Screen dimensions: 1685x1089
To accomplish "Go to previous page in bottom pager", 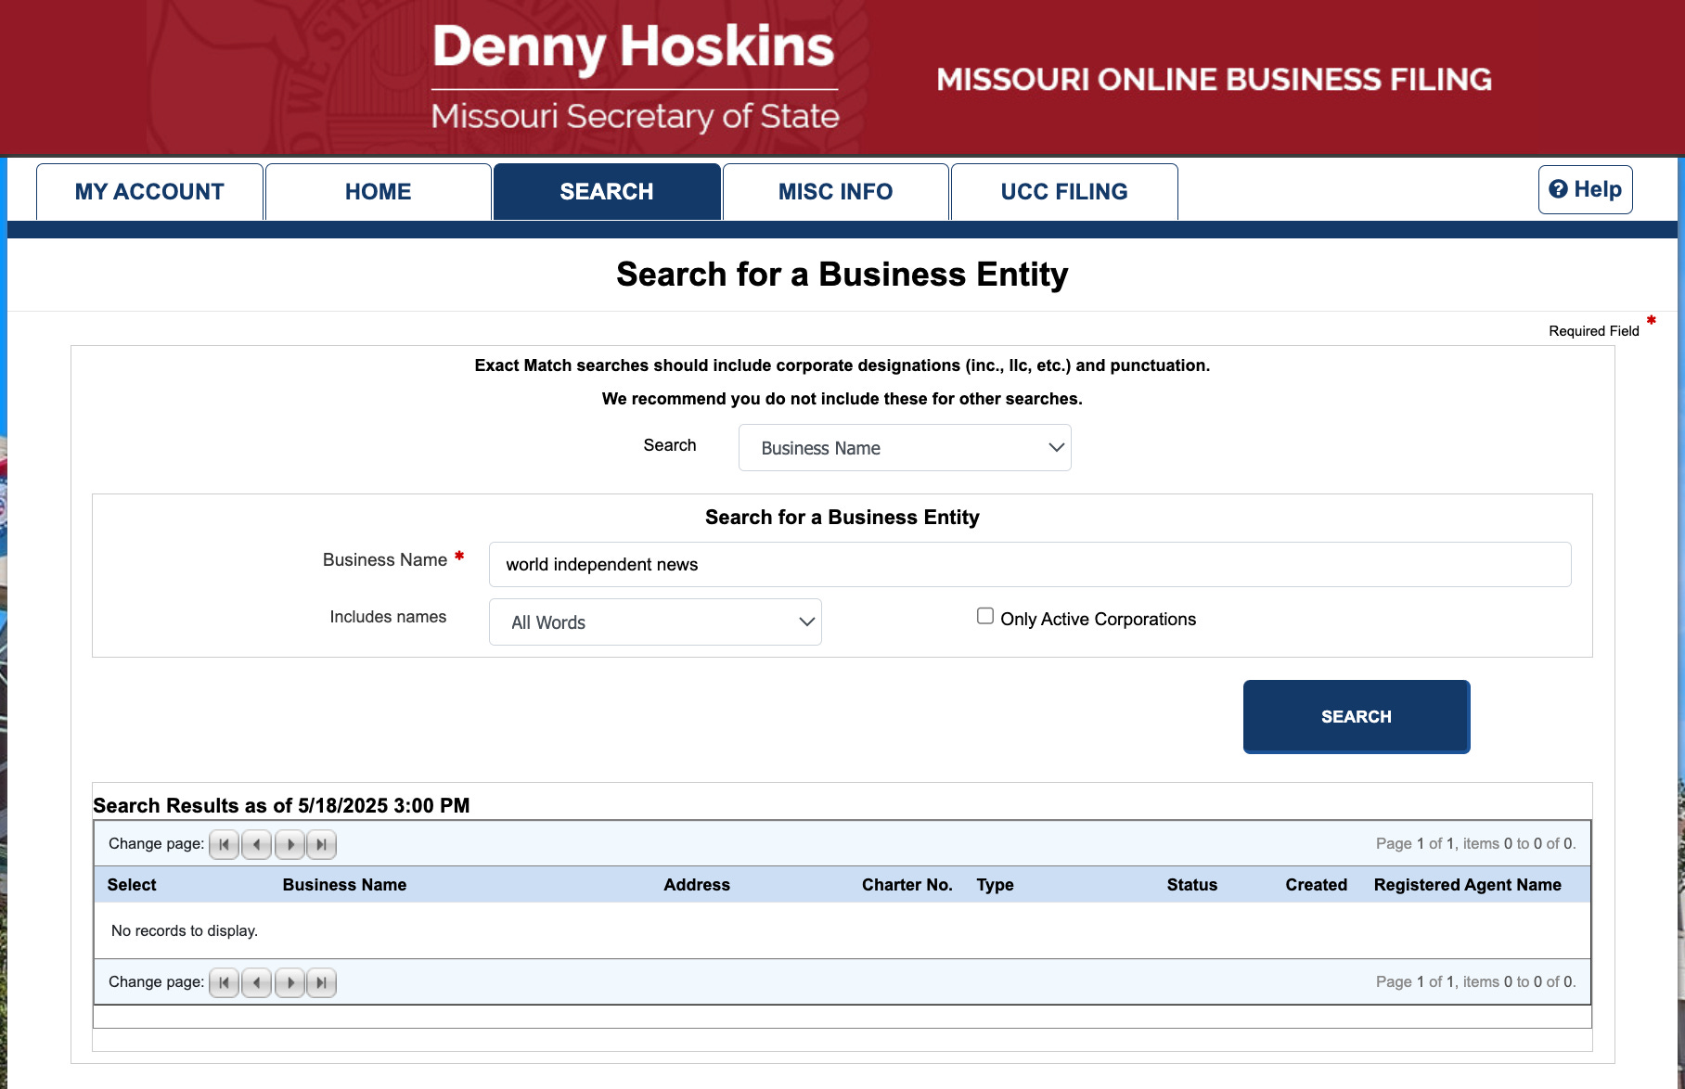I will [256, 982].
